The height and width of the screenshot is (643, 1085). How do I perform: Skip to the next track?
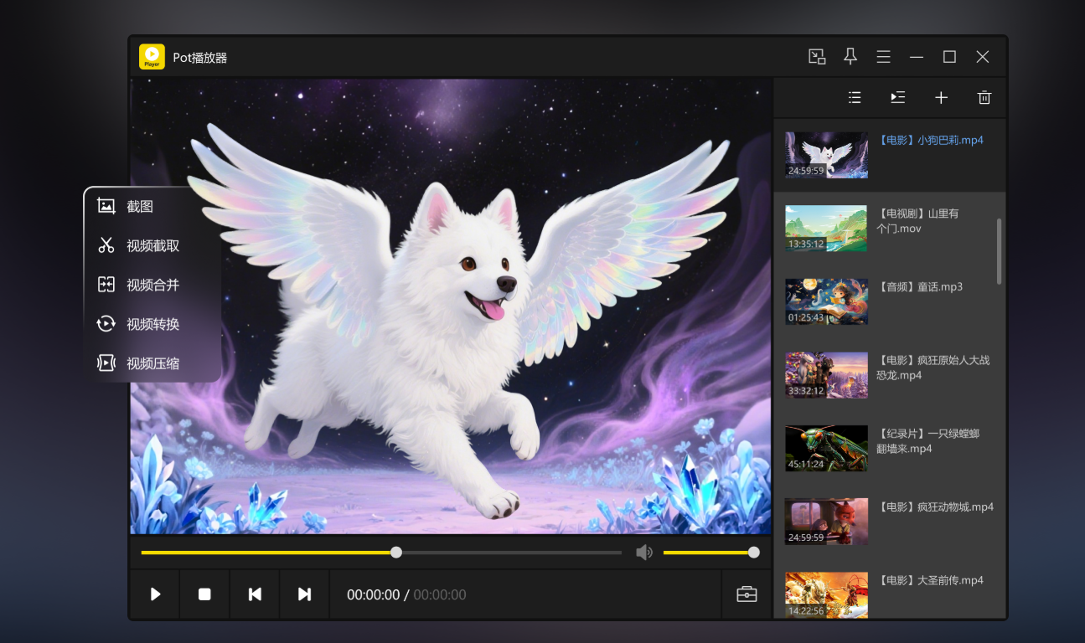tap(304, 594)
